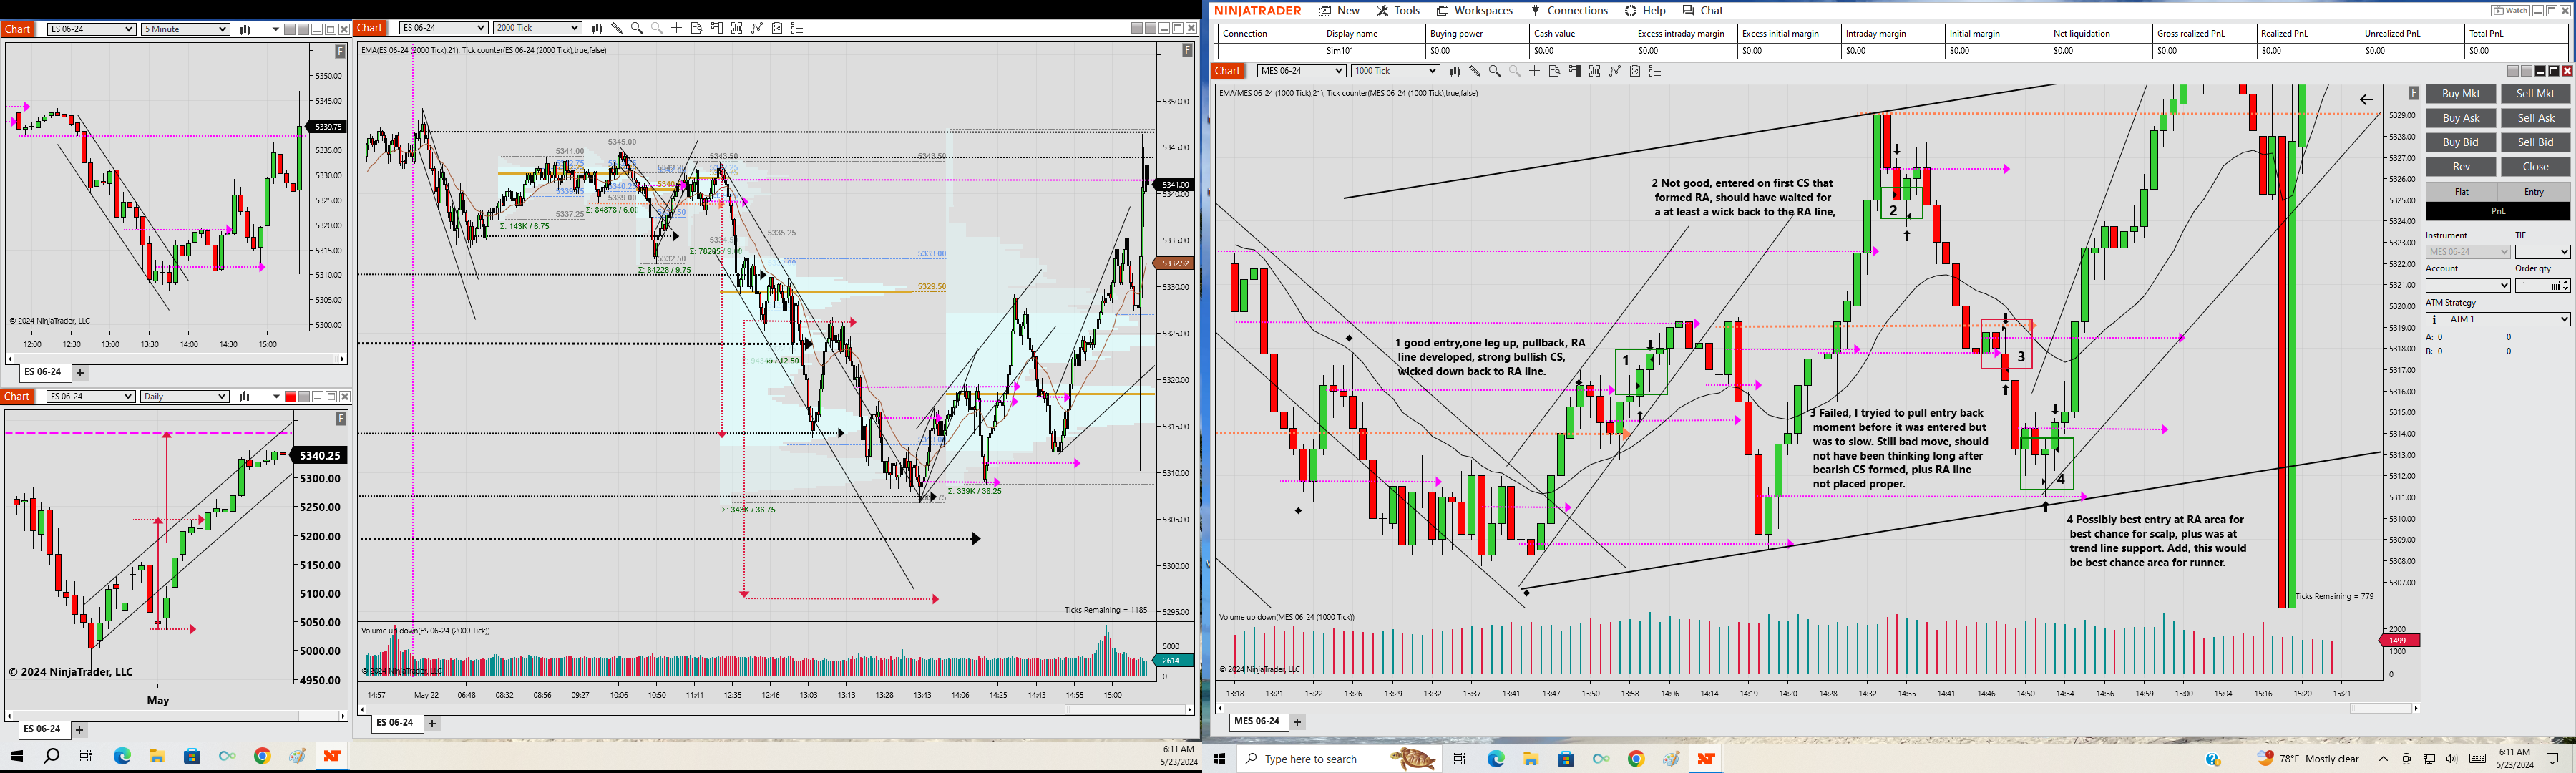2576x773 pixels.
Task: Click the Sell Ask button
Action: tap(2535, 118)
